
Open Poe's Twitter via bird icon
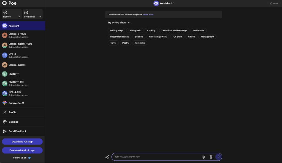(x=29, y=158)
